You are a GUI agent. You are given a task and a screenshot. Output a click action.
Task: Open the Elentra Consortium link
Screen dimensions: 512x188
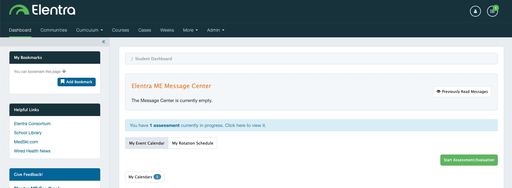coord(32,124)
